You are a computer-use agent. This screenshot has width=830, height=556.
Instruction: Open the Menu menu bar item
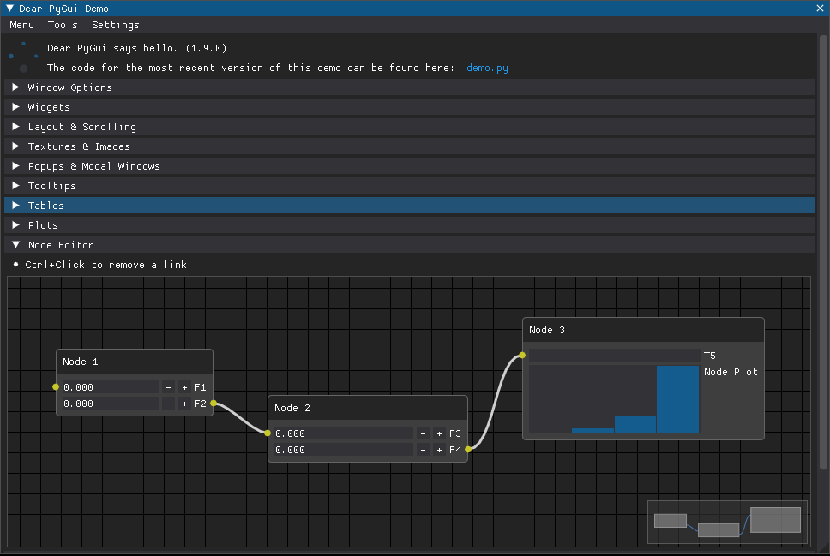pyautogui.click(x=21, y=25)
